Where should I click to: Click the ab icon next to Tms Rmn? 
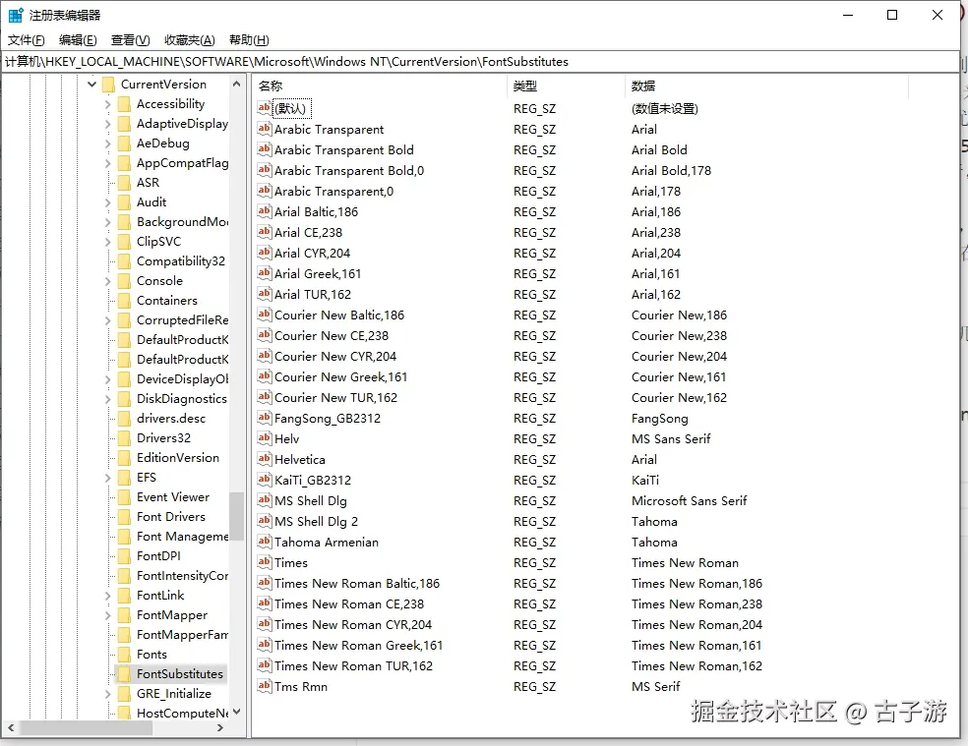tap(265, 686)
